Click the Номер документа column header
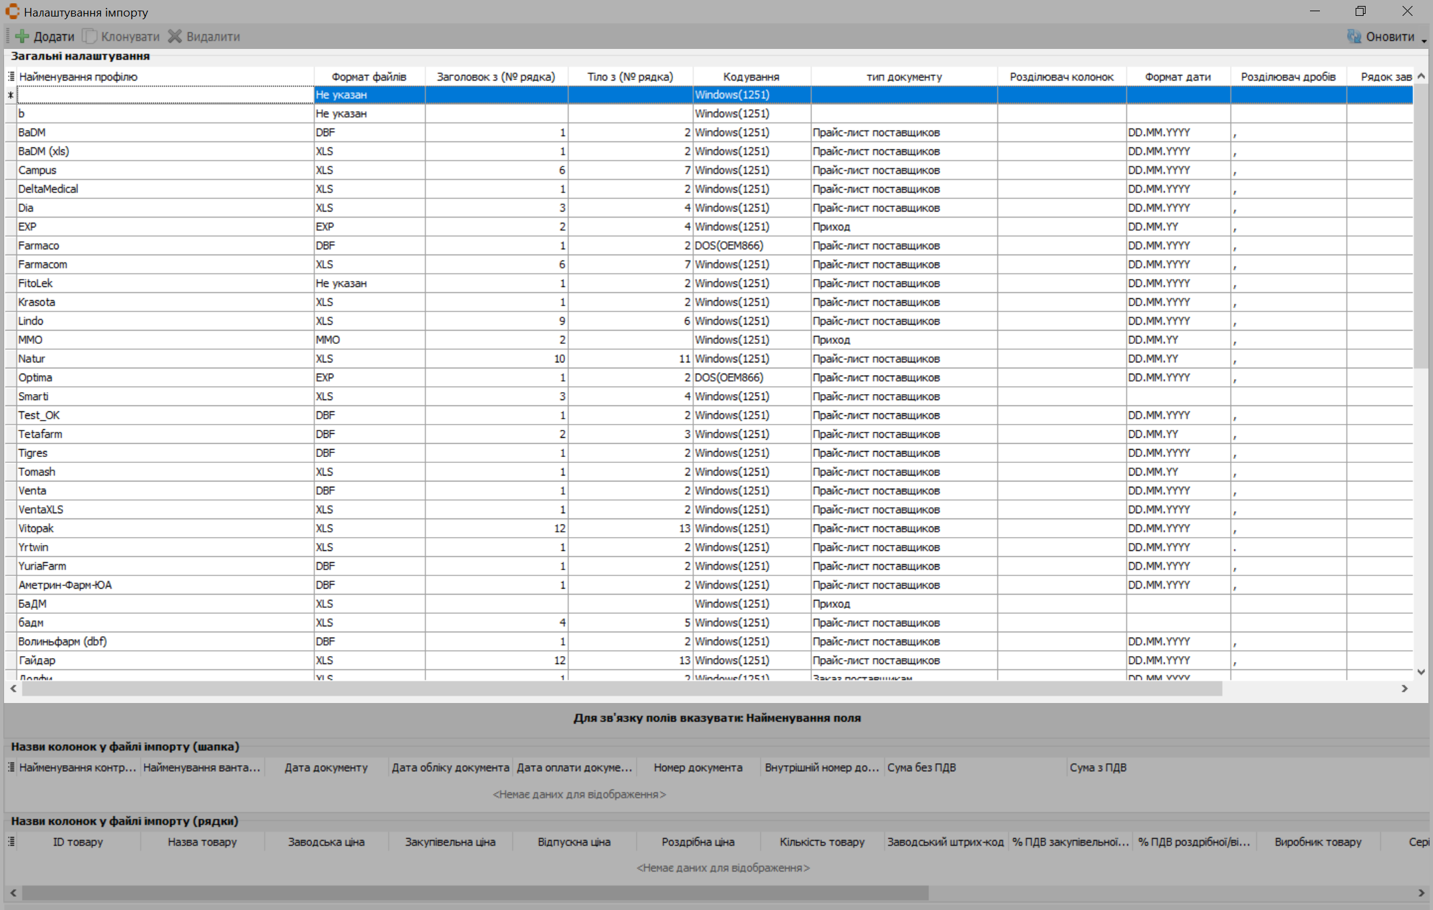This screenshot has width=1433, height=910. pyautogui.click(x=698, y=767)
